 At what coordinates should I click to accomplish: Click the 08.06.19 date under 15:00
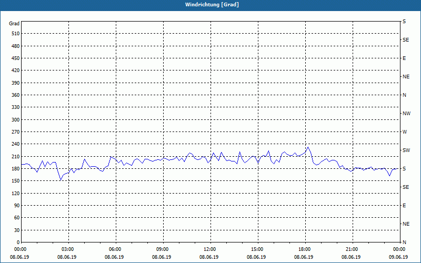point(256,257)
